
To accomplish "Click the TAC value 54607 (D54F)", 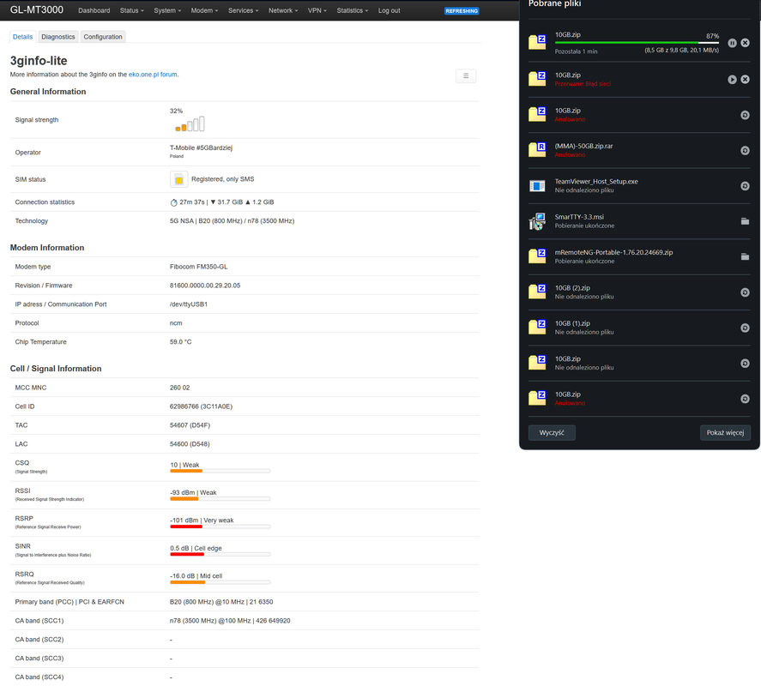I will click(x=190, y=425).
